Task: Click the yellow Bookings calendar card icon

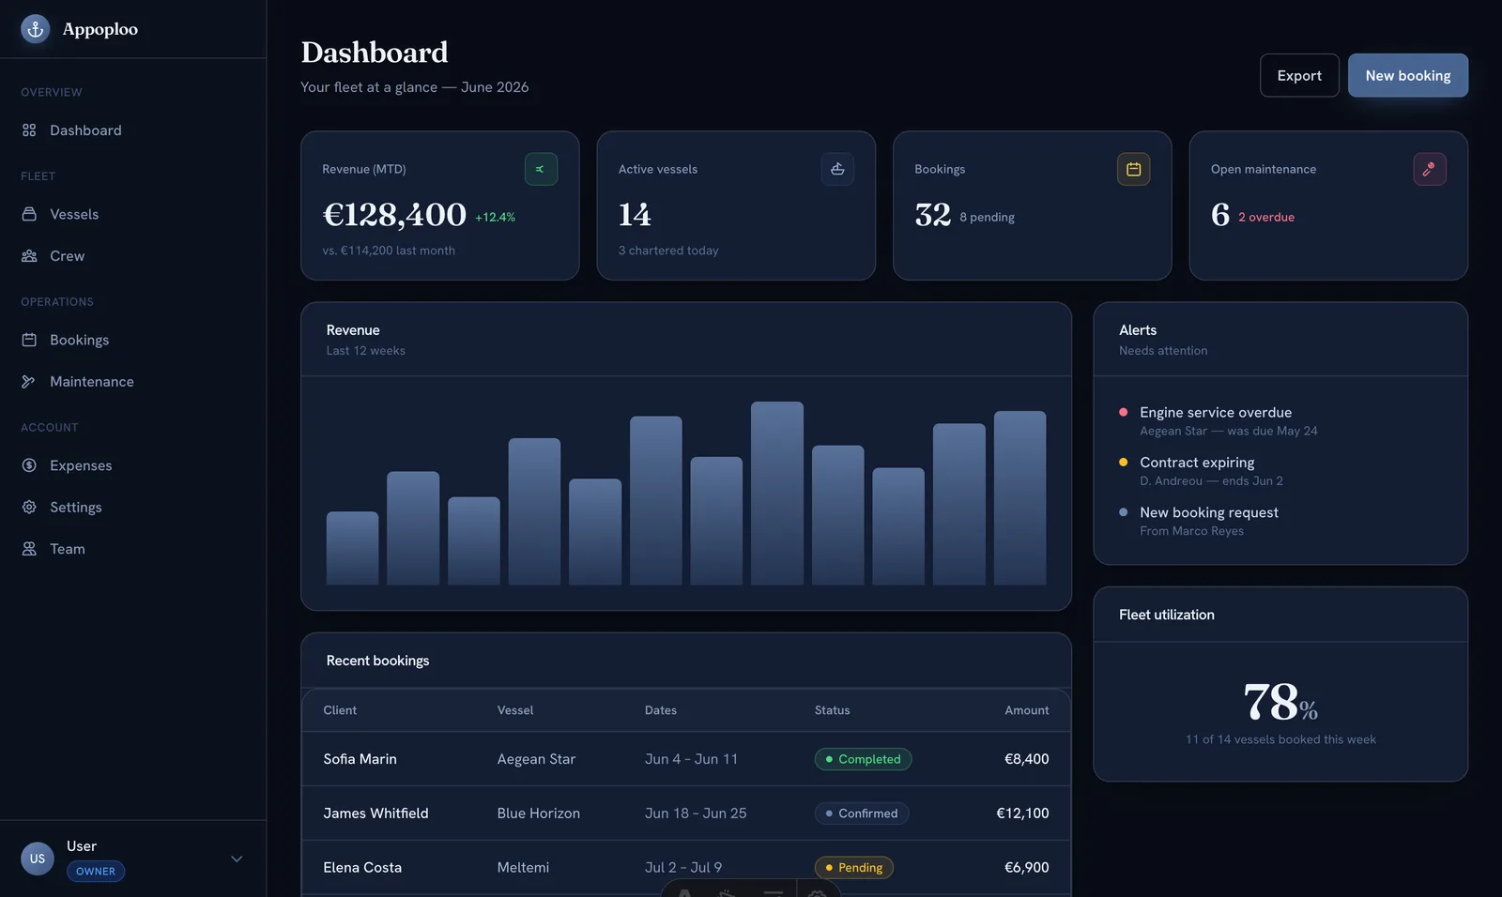Action: tap(1134, 169)
